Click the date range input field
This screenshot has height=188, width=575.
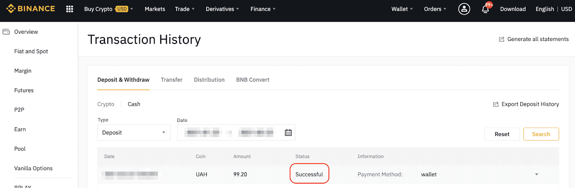tap(236, 132)
